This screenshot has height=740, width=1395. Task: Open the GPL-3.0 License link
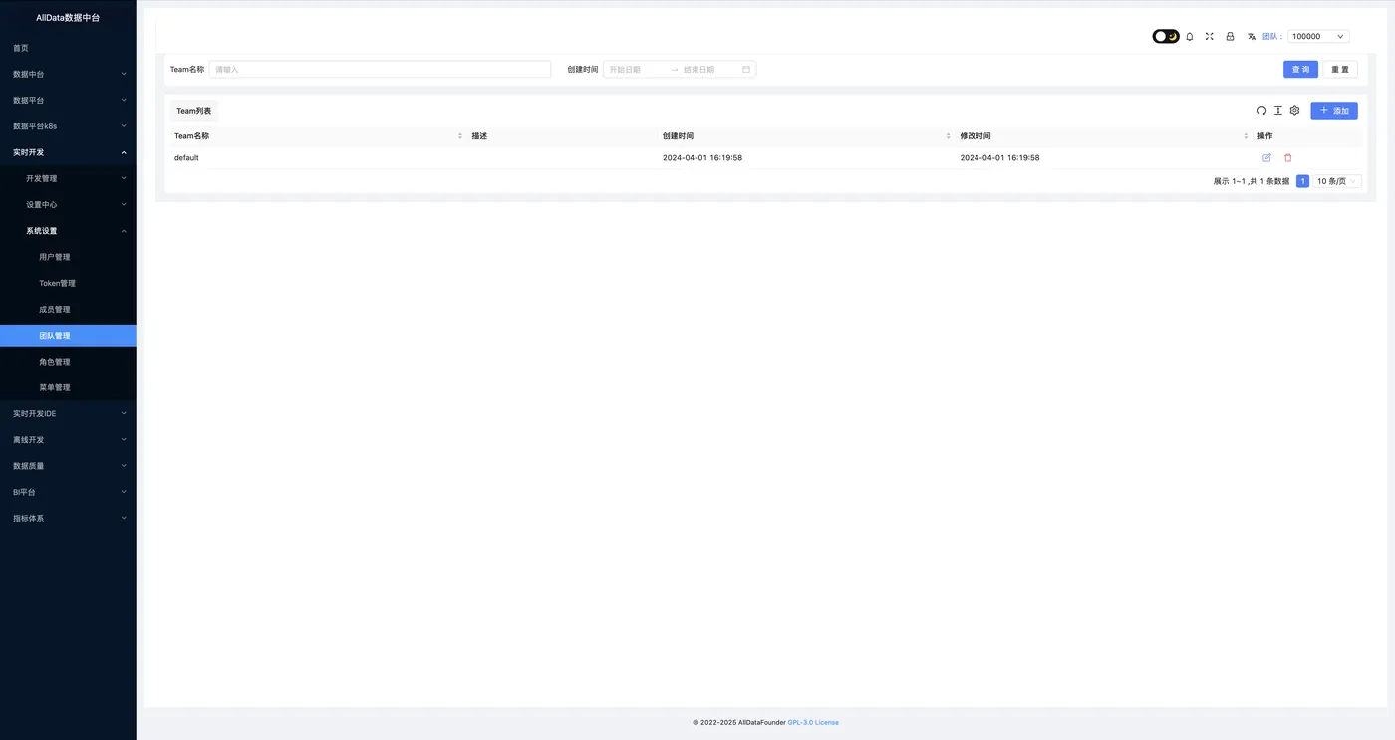click(x=813, y=722)
